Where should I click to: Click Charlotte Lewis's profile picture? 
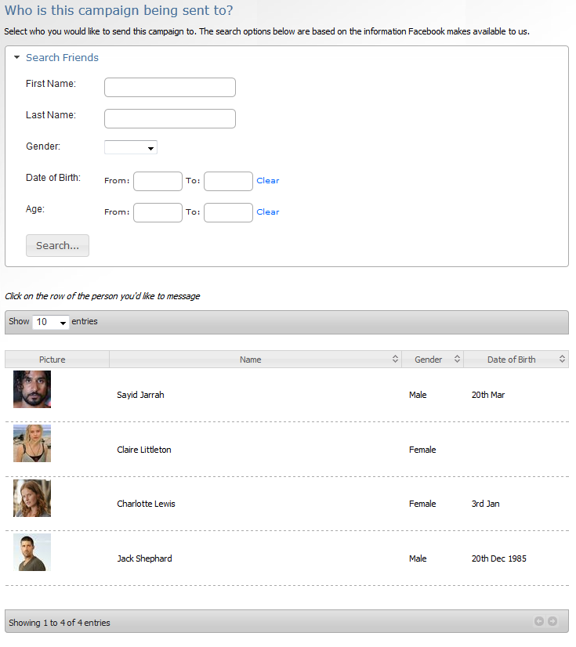click(x=32, y=498)
